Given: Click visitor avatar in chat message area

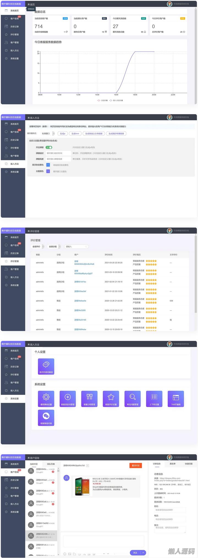Looking at the screenshot, I should [67, 478].
